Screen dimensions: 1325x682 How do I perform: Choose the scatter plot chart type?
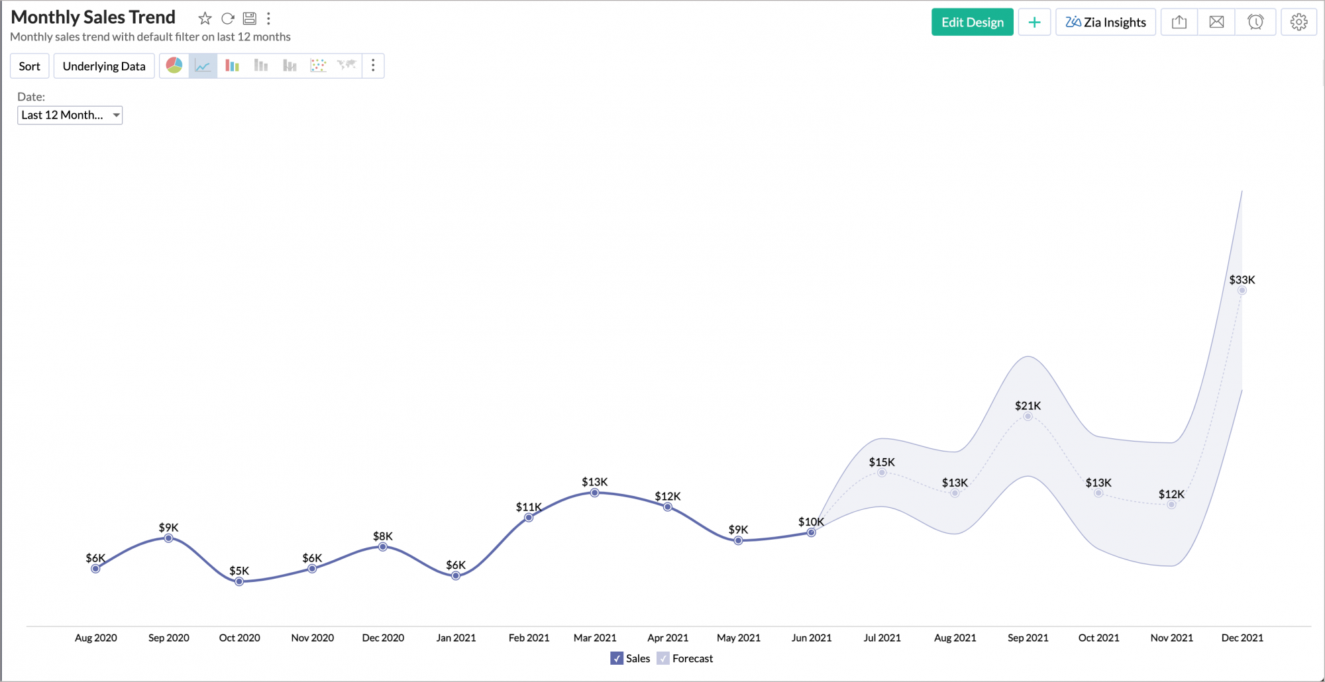[x=318, y=66]
